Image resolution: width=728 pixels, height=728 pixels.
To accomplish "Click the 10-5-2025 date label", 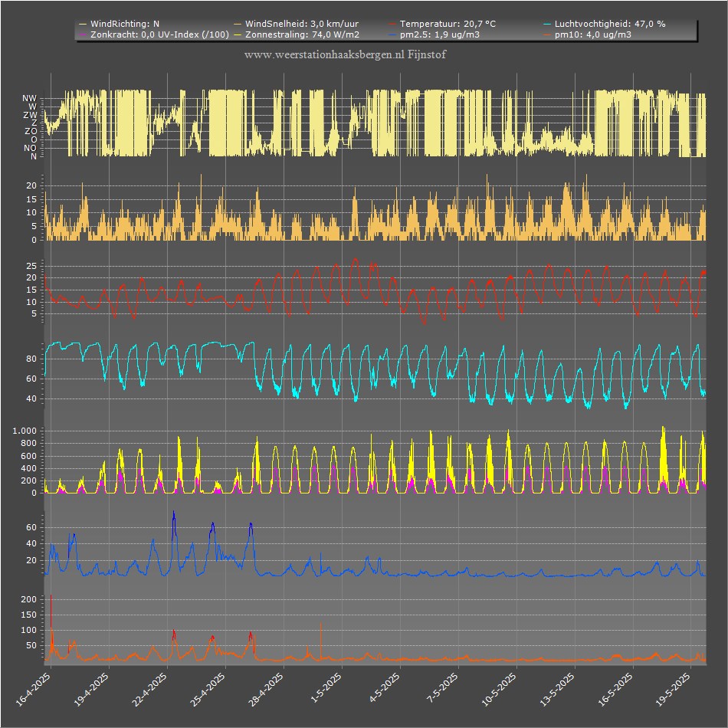I will pos(499,689).
